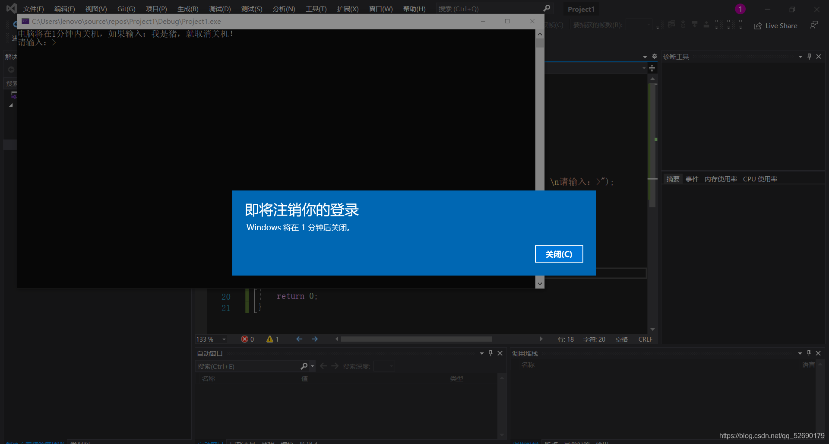Open the 生成(B) menu
Screen dimensions: 829x444
[188, 9]
